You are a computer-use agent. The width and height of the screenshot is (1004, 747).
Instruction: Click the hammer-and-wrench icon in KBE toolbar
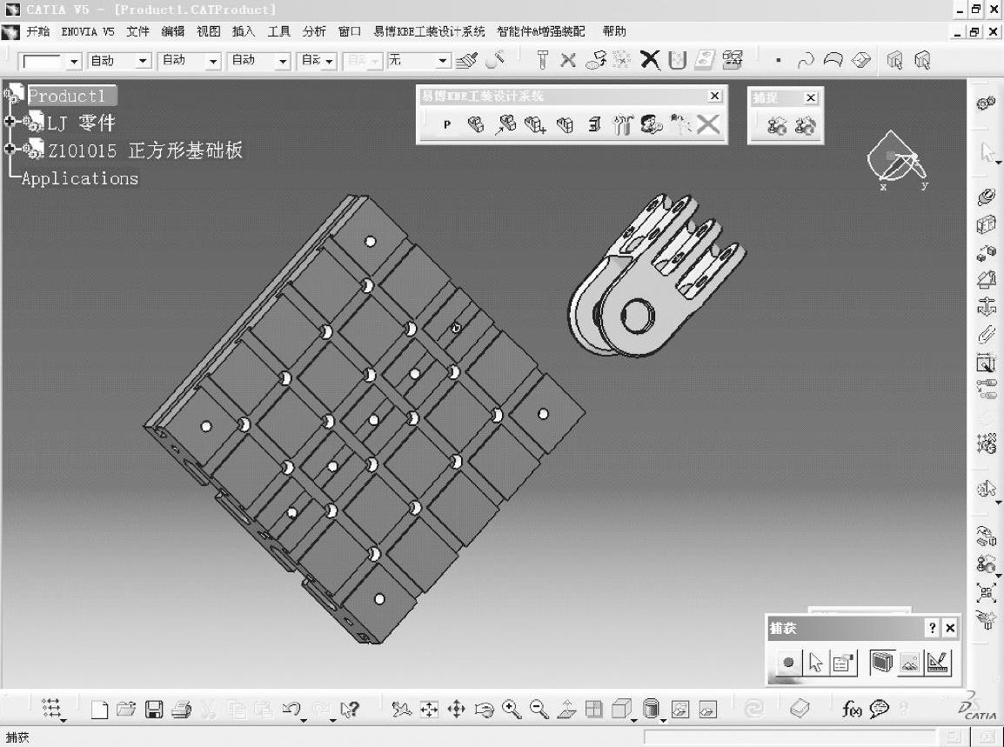click(x=622, y=124)
